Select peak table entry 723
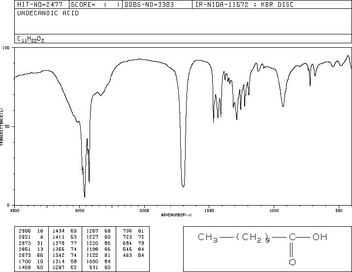Image resolution: width=352 pixels, height=272 pixels. (133, 237)
